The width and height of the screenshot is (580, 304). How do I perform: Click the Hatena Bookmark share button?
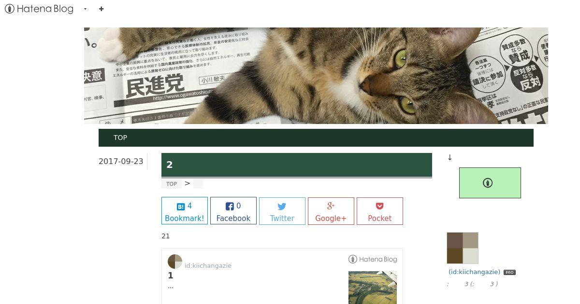pyautogui.click(x=185, y=211)
